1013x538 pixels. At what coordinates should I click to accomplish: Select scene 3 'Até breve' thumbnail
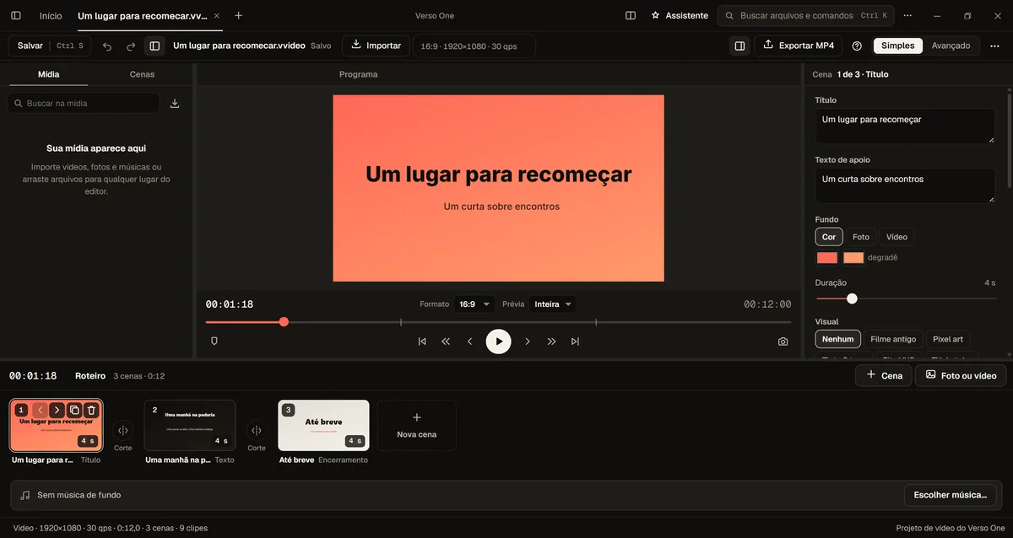click(323, 425)
